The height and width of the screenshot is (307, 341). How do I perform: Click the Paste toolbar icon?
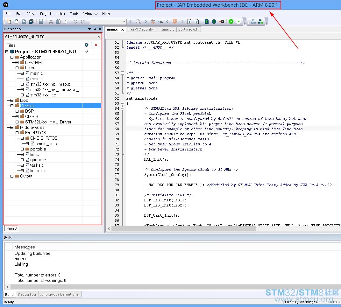pyautogui.click(x=65, y=22)
